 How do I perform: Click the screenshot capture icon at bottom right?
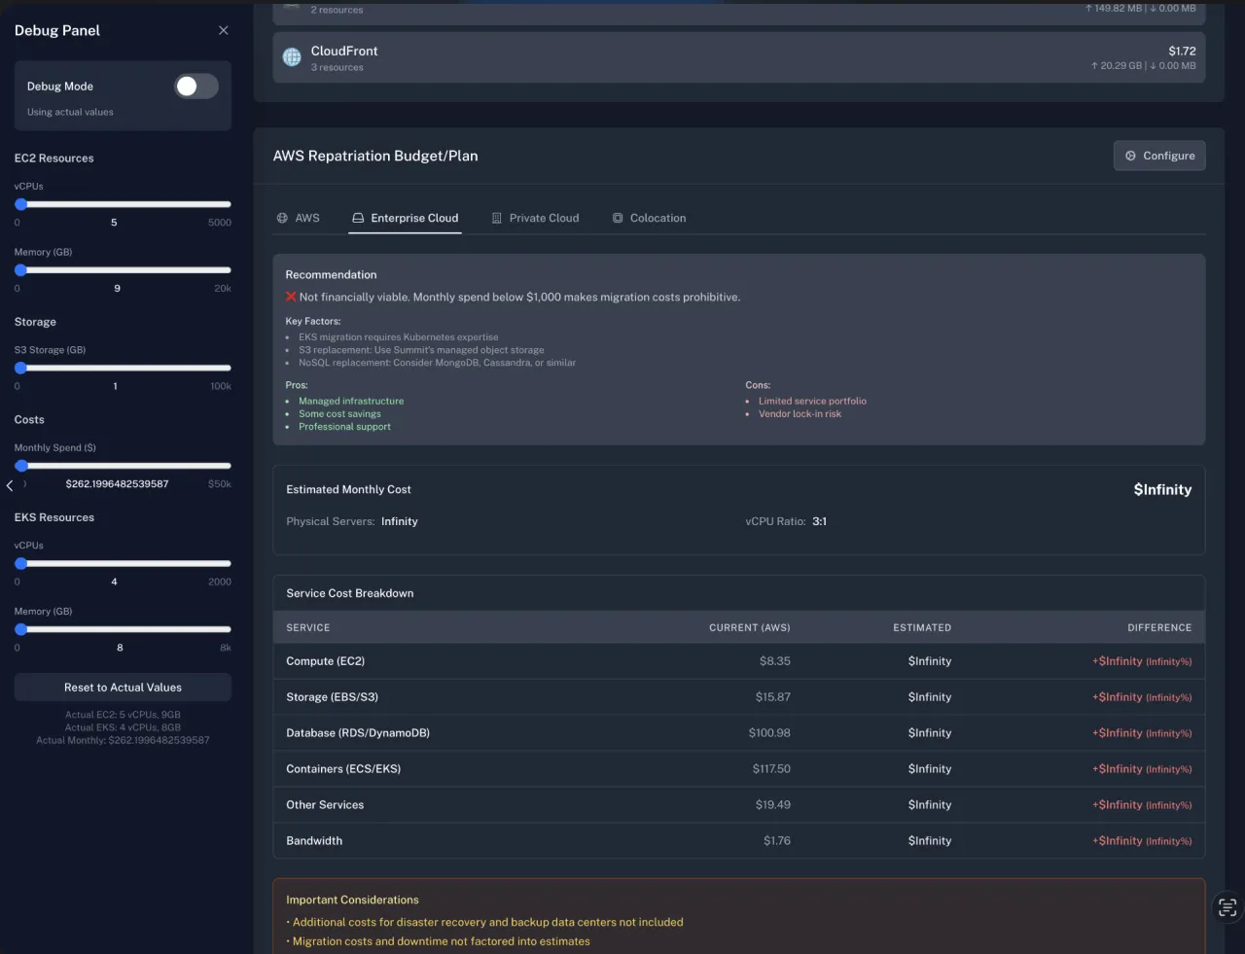[1227, 907]
